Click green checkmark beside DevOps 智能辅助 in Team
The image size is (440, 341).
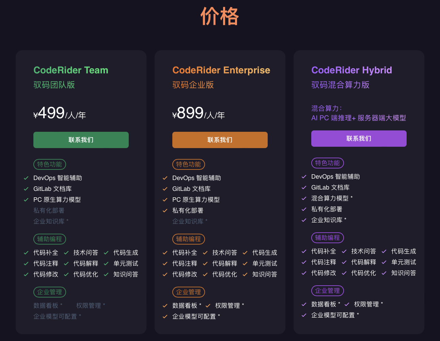point(26,178)
